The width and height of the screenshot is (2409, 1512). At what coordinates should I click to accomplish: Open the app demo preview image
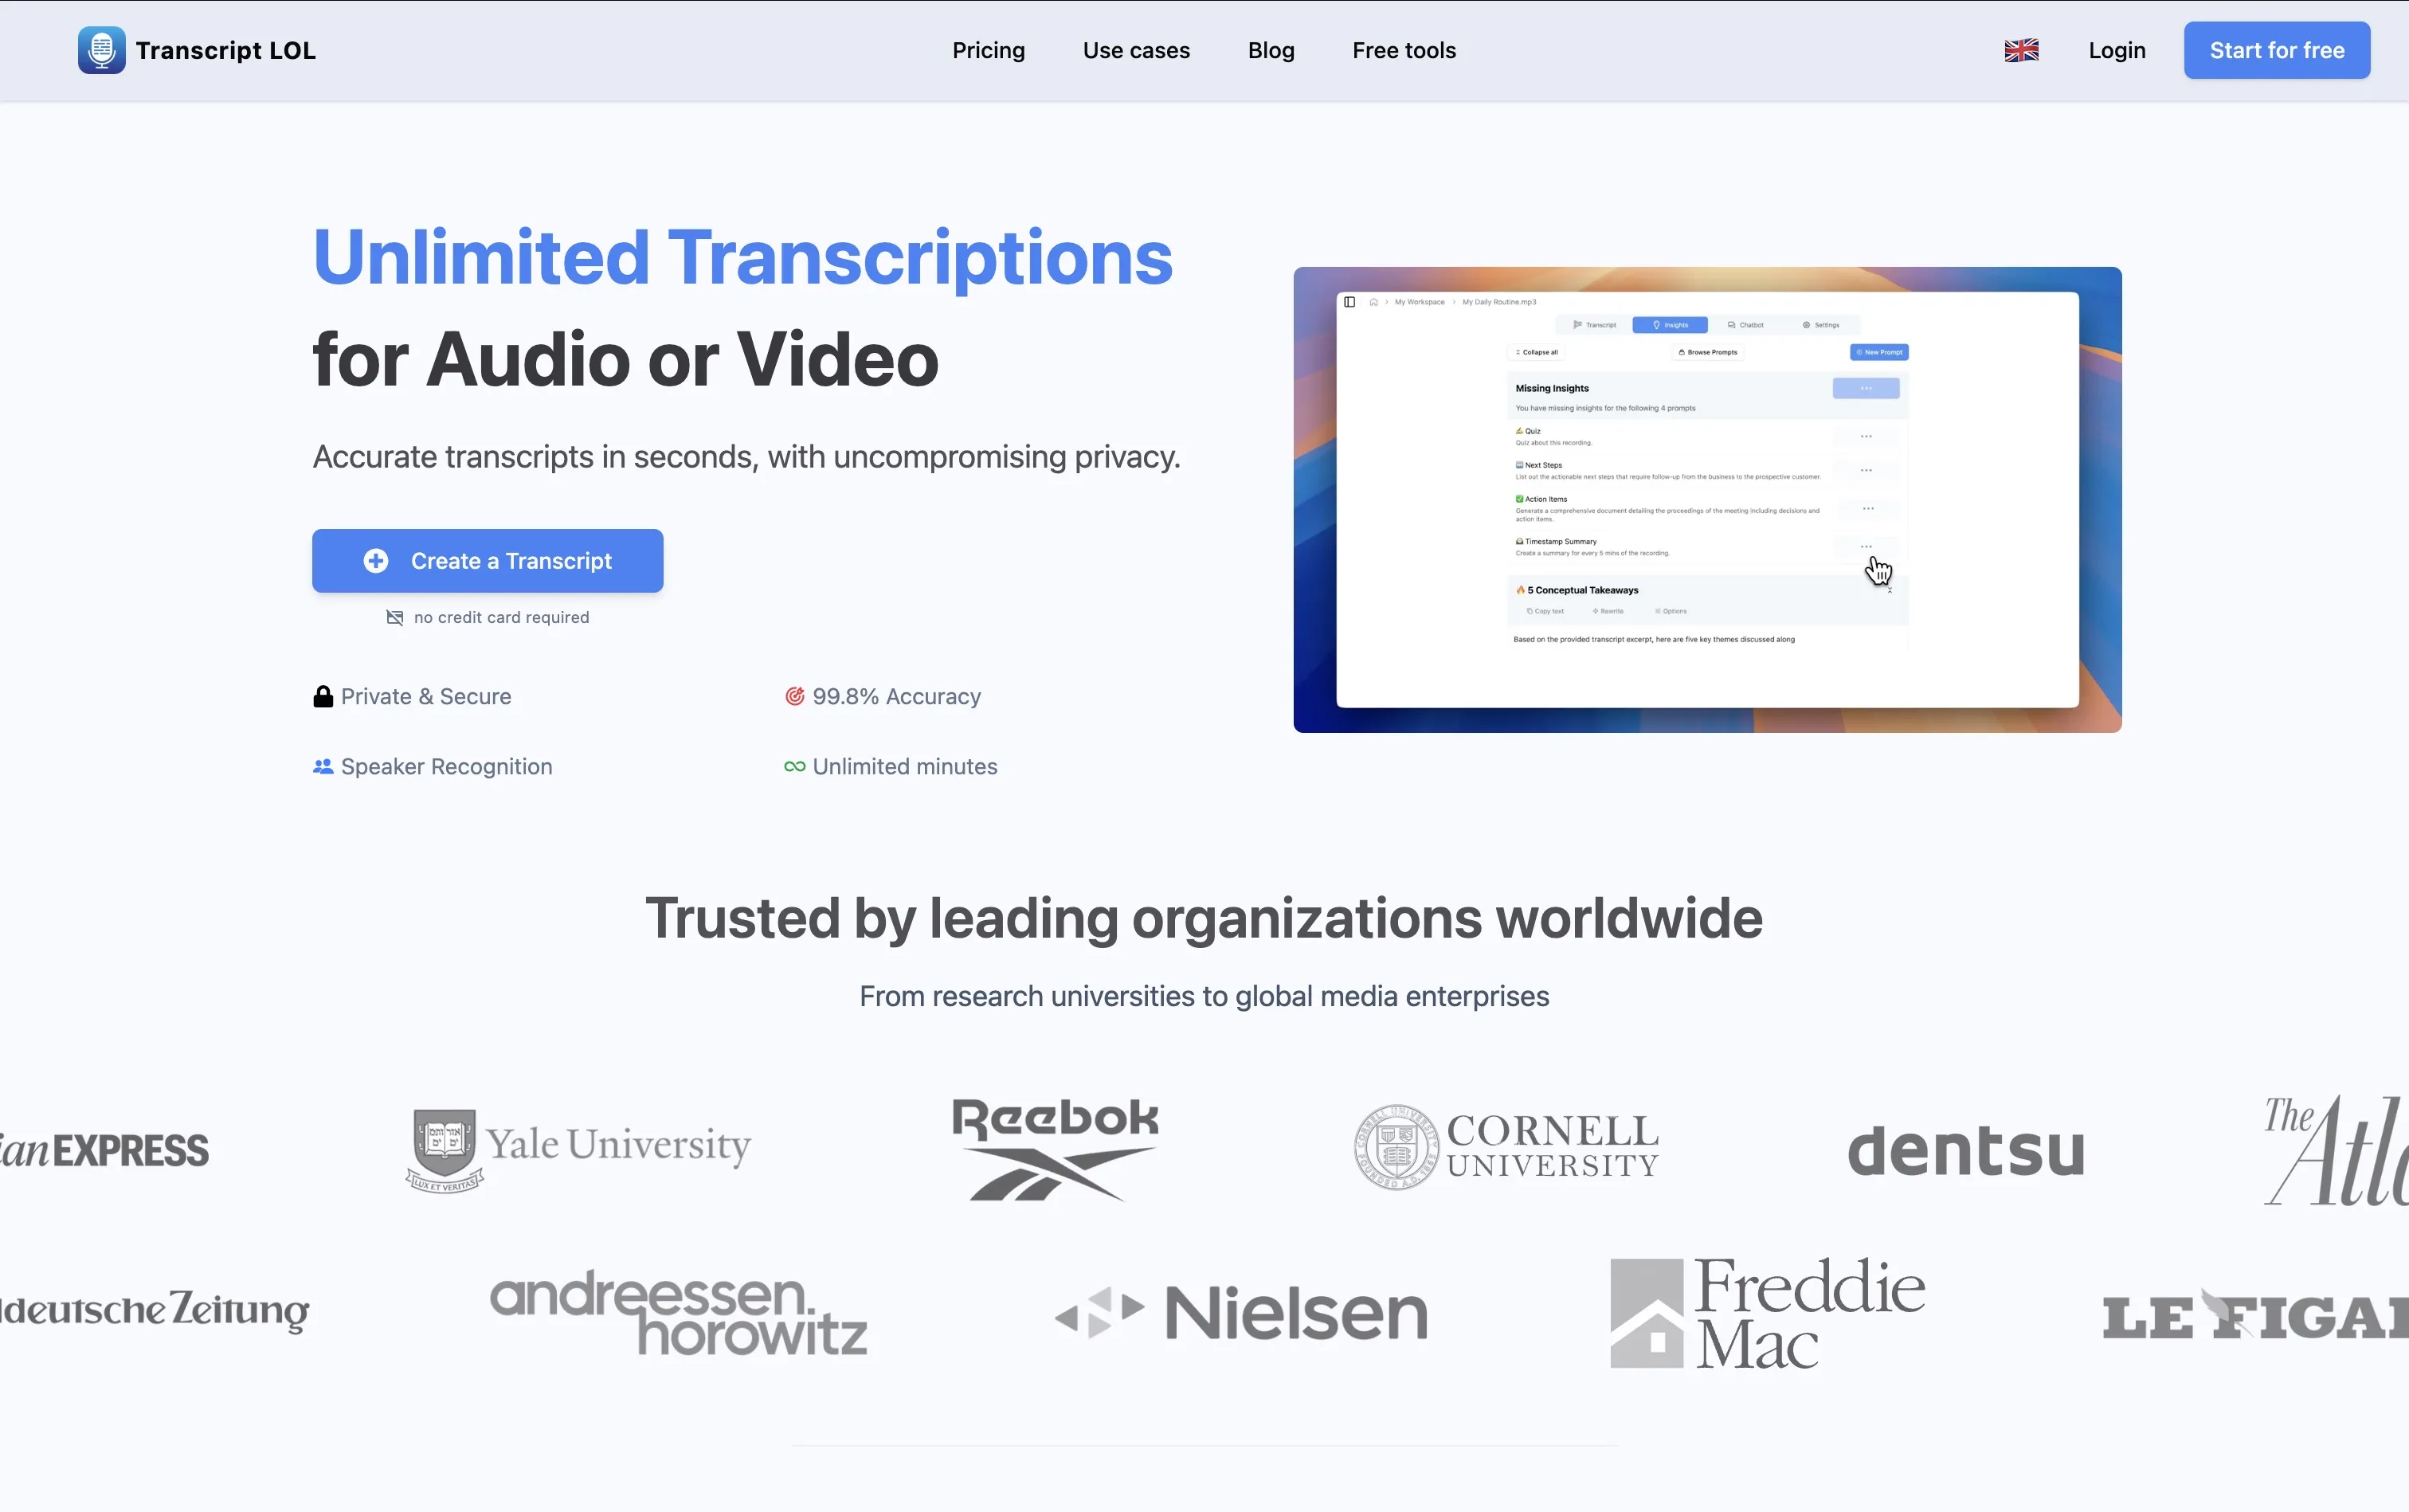point(1706,499)
